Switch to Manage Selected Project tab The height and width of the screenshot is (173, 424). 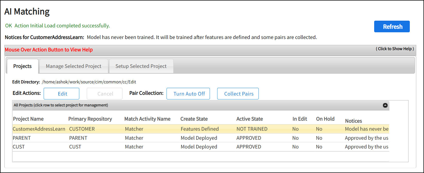click(x=74, y=66)
